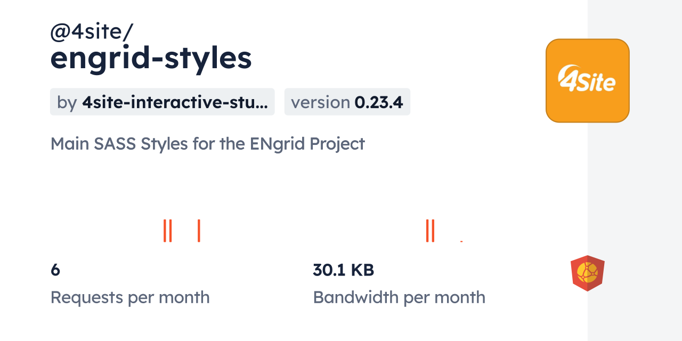Image resolution: width=682 pixels, height=341 pixels.
Task: Click the gray strip on the right edge
Action: click(635, 170)
